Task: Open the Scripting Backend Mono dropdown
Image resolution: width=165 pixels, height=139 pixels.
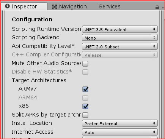Action: [x=120, y=38]
